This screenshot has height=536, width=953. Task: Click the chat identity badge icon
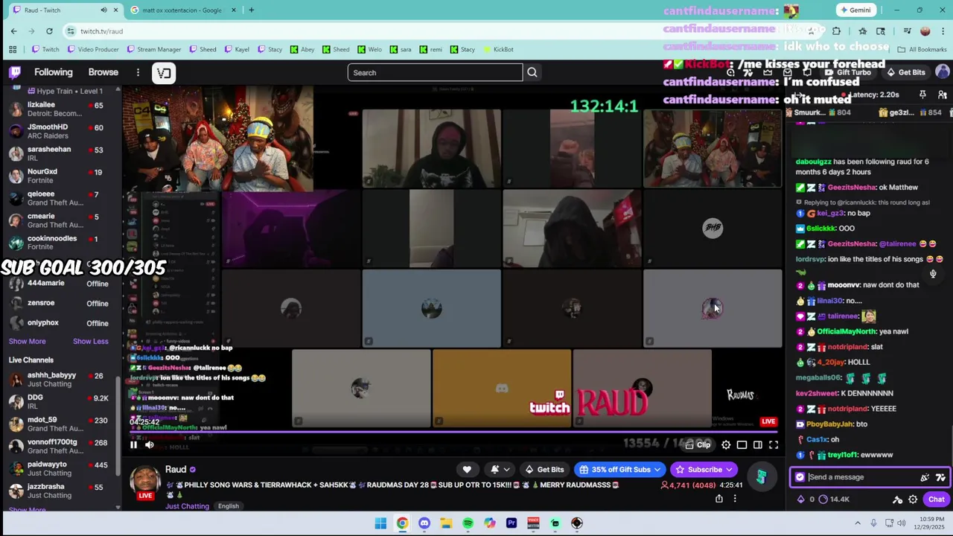800,477
